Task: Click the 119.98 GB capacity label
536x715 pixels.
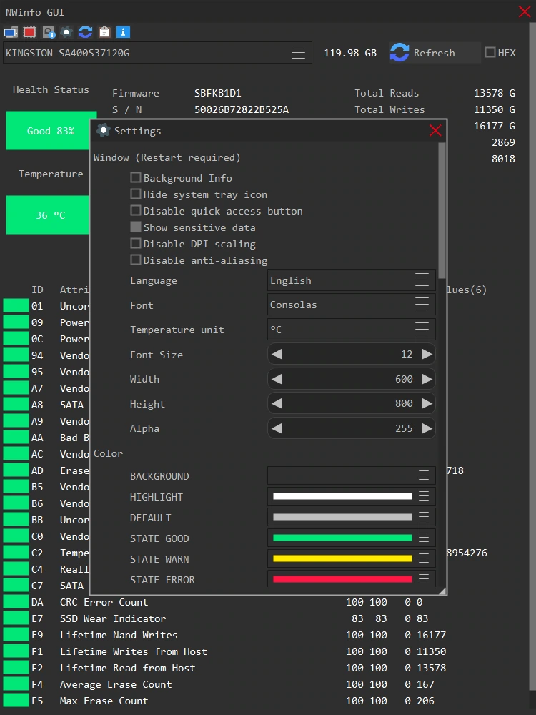Action: (x=350, y=53)
